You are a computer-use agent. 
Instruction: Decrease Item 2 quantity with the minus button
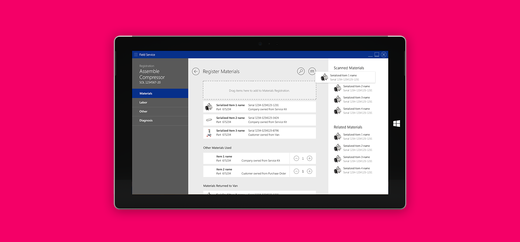[296, 171]
